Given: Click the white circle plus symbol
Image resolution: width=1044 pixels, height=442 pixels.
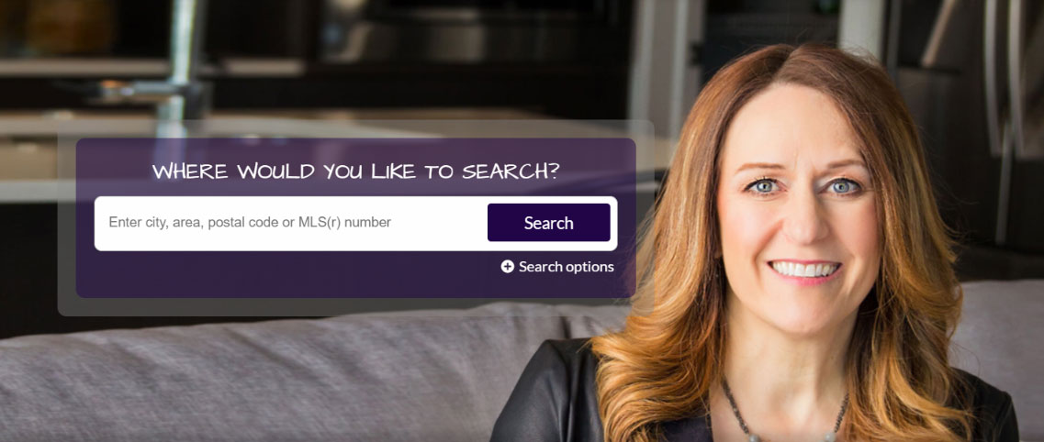Looking at the screenshot, I should pos(508,267).
